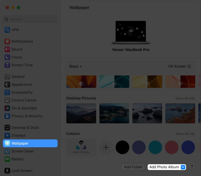Screen dimensions: 201x176
Task: Select the yellow dynamic wallpaper thumbnail
Action: [x=147, y=82]
